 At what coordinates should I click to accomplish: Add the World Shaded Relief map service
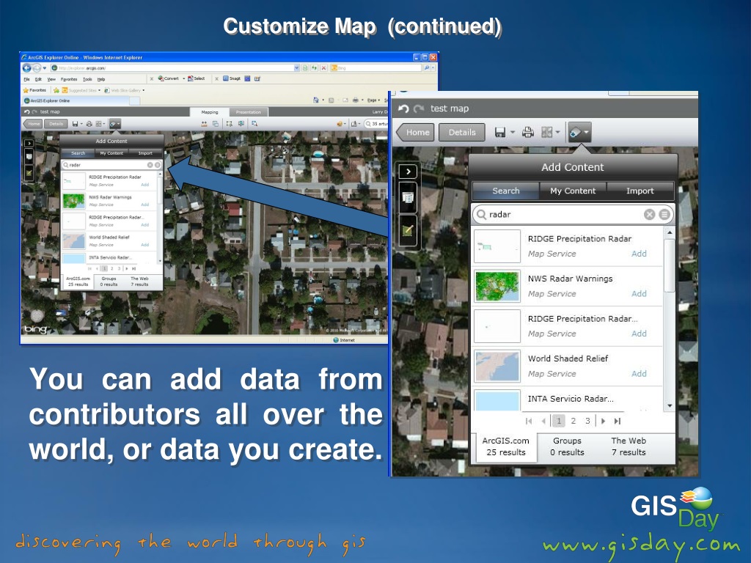639,373
